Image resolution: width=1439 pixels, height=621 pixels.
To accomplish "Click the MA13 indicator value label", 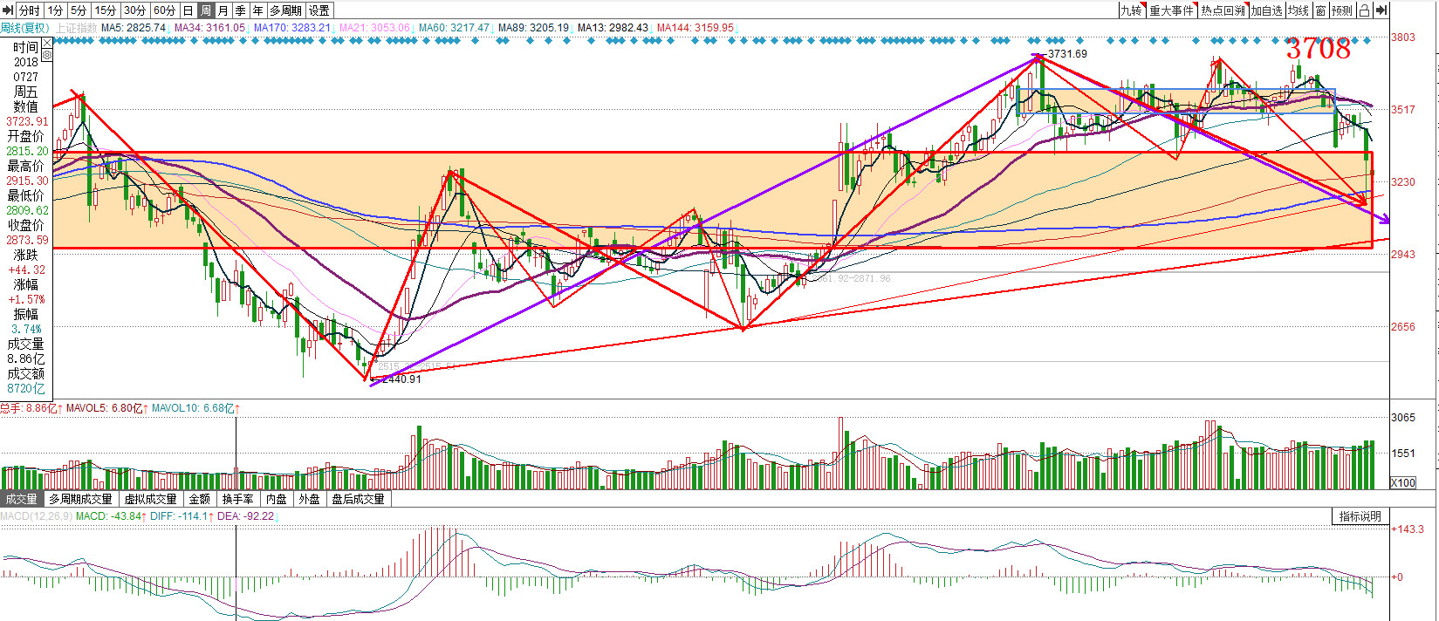I will pos(613,28).
